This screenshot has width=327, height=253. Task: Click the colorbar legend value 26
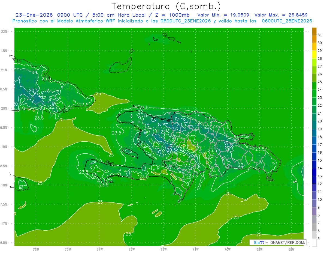pyautogui.click(x=320, y=74)
